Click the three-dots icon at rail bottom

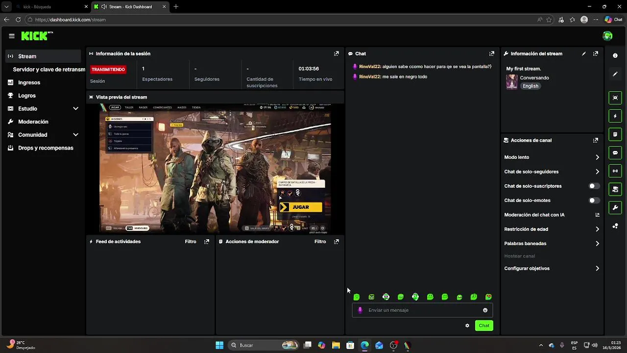coord(615,226)
